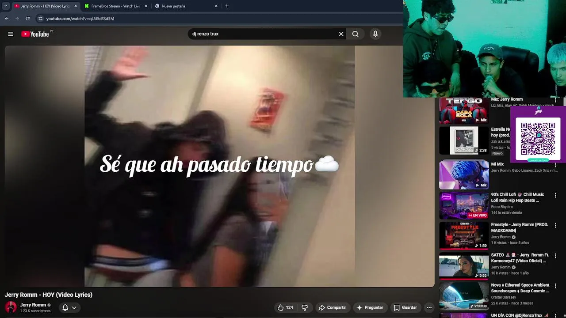
Task: Open options menu for 90's Chill Lofi
Action: (x=556, y=195)
